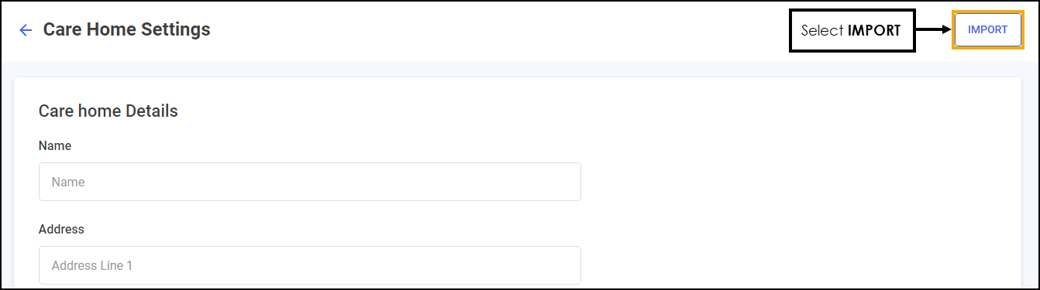Click the black arrow pointing to IMPORT

pos(933,30)
